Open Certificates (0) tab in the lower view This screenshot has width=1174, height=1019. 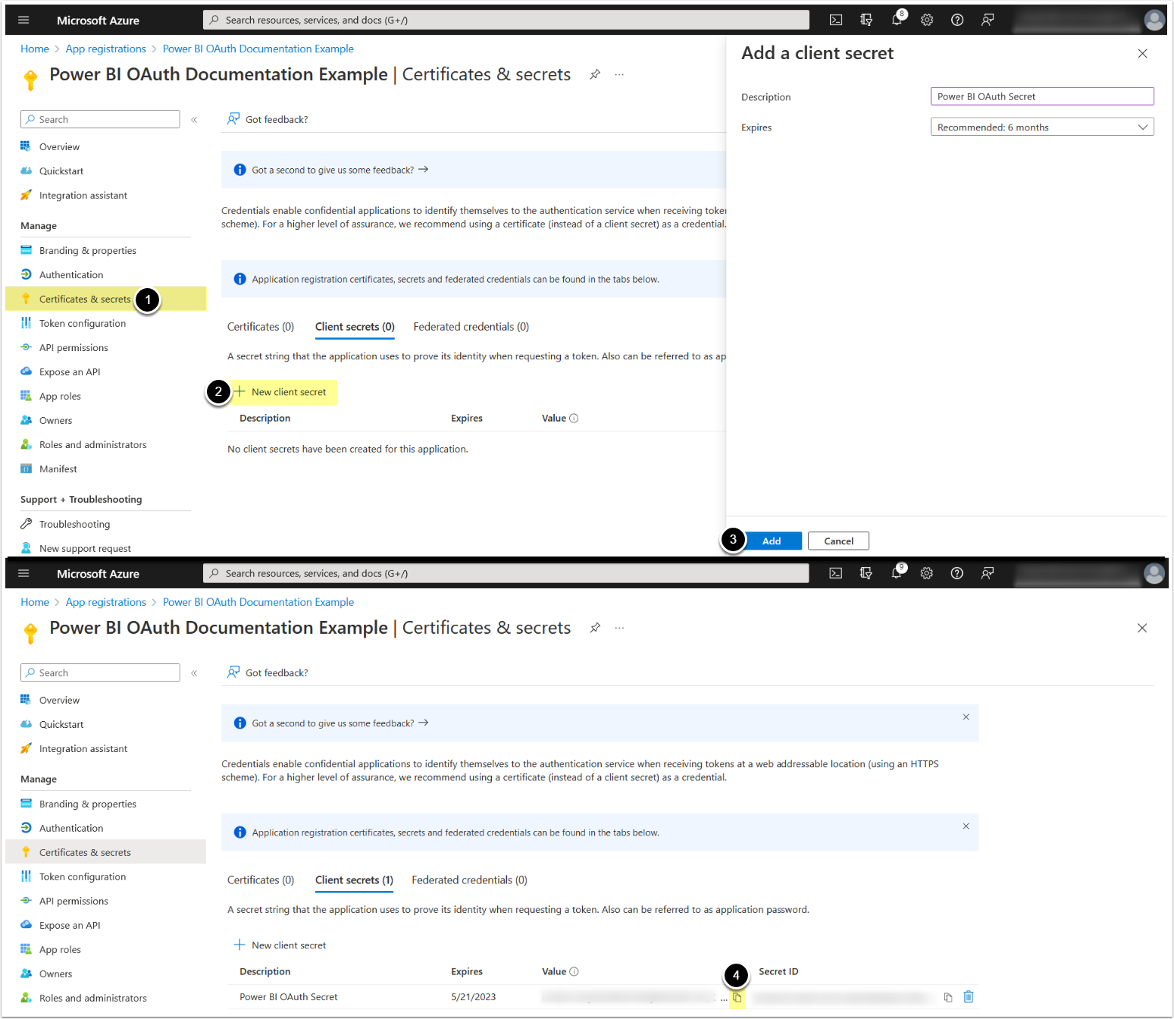click(261, 881)
